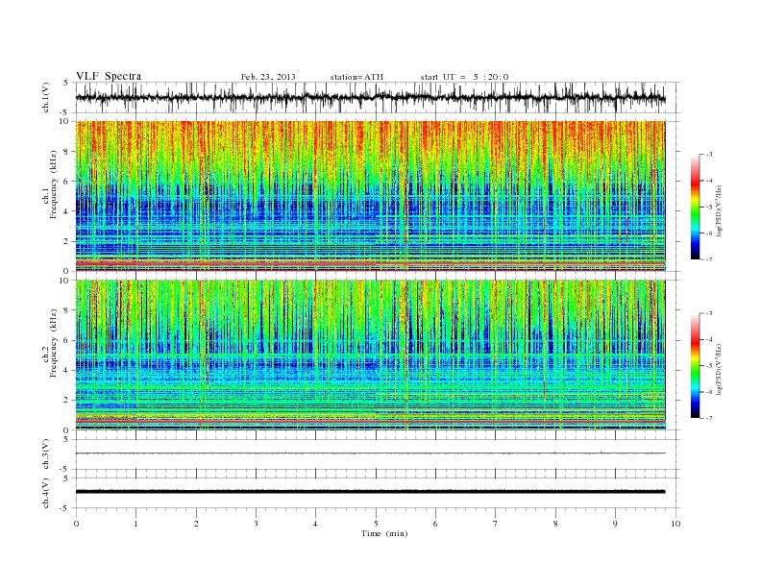This screenshot has height=588, width=761.
Task: Click the "ch.1(V)" waveform axis label
Action: pyautogui.click(x=46, y=97)
